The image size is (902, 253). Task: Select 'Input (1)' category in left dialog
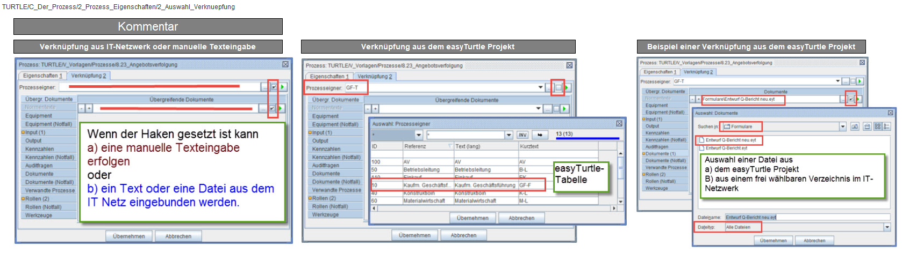[48, 132]
